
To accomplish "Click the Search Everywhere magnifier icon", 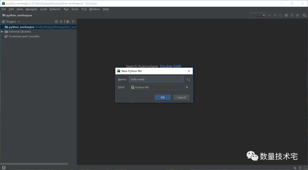I will pos(304,15).
